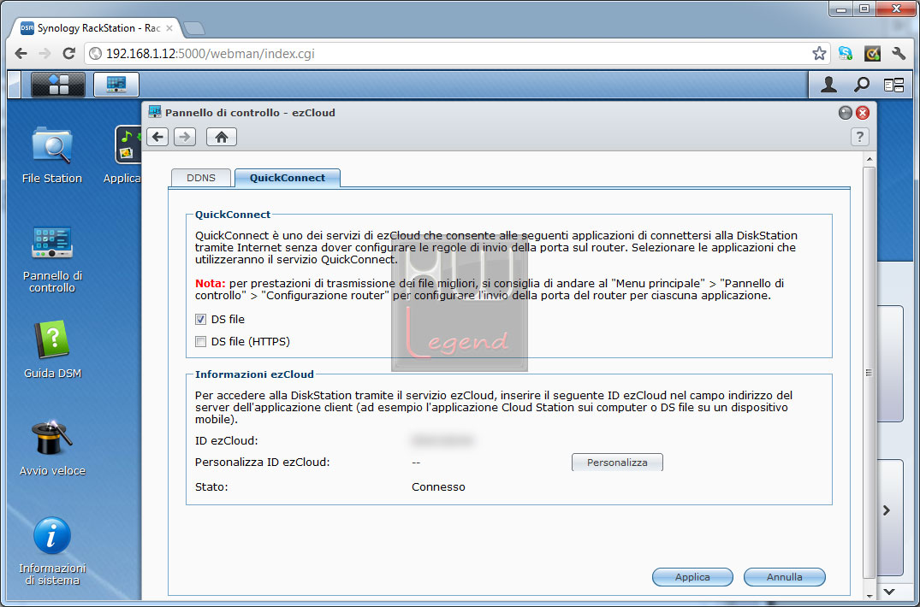Bookmark this page with the star
The height and width of the screenshot is (607, 920).
(x=819, y=54)
